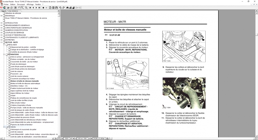Click the Search results icon
Viewport: 258px width, 140px height.
[74, 8]
